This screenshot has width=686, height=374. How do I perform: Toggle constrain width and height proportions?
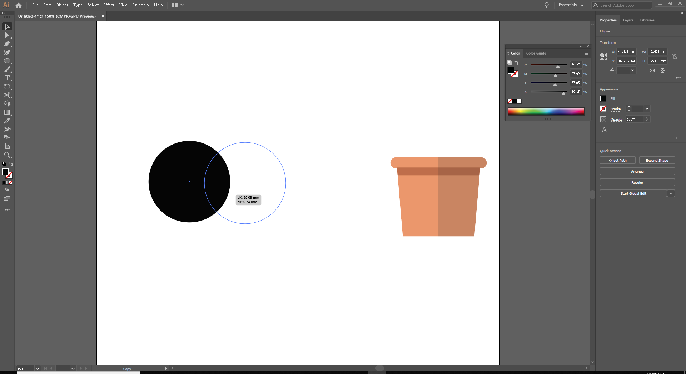pyautogui.click(x=675, y=56)
